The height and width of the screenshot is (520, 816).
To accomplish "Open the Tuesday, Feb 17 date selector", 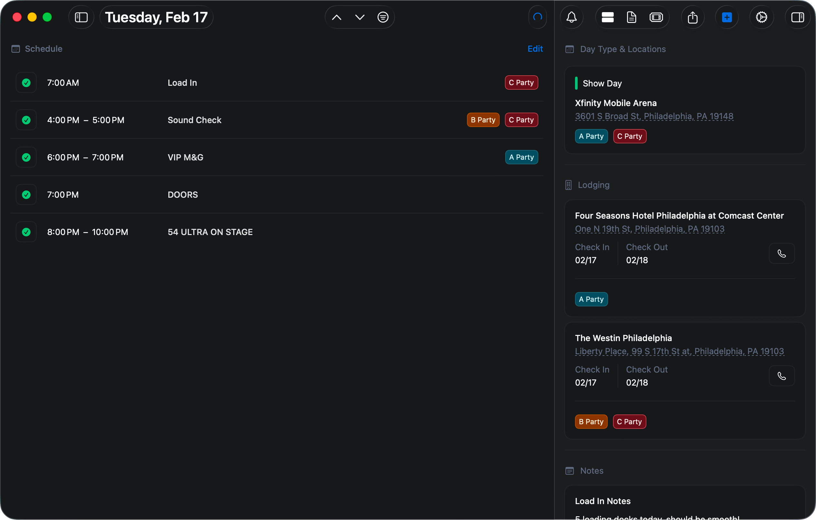I will (156, 17).
